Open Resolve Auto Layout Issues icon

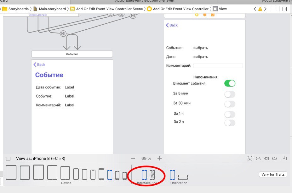(274, 159)
